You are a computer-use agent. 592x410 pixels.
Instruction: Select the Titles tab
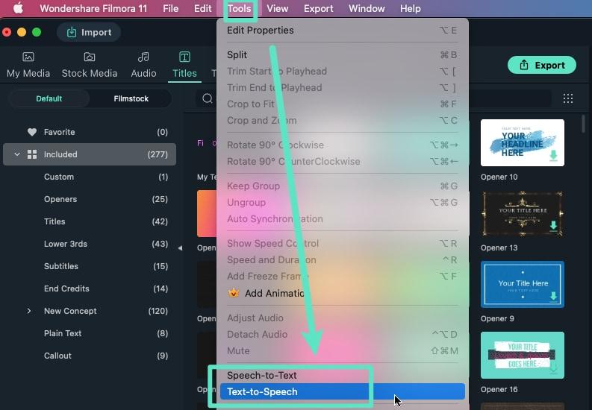coord(184,66)
